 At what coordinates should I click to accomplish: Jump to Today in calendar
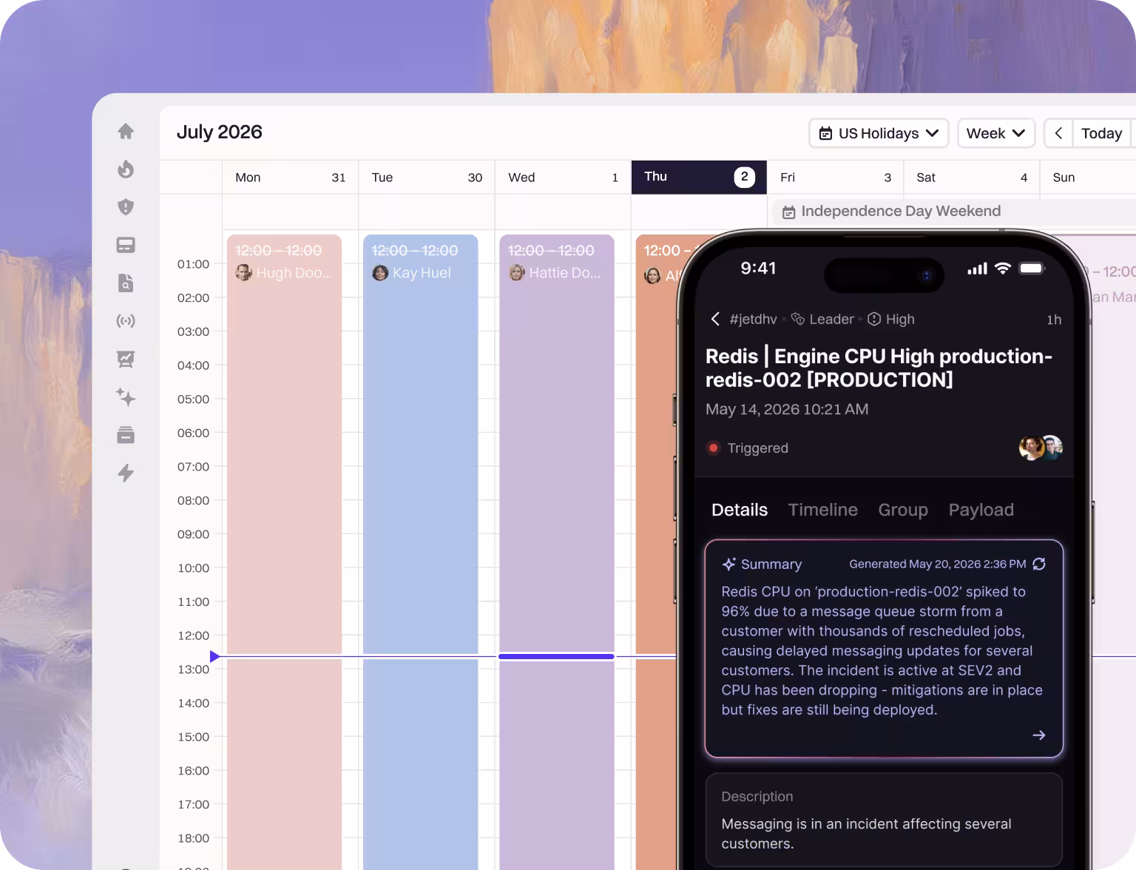coord(1101,134)
